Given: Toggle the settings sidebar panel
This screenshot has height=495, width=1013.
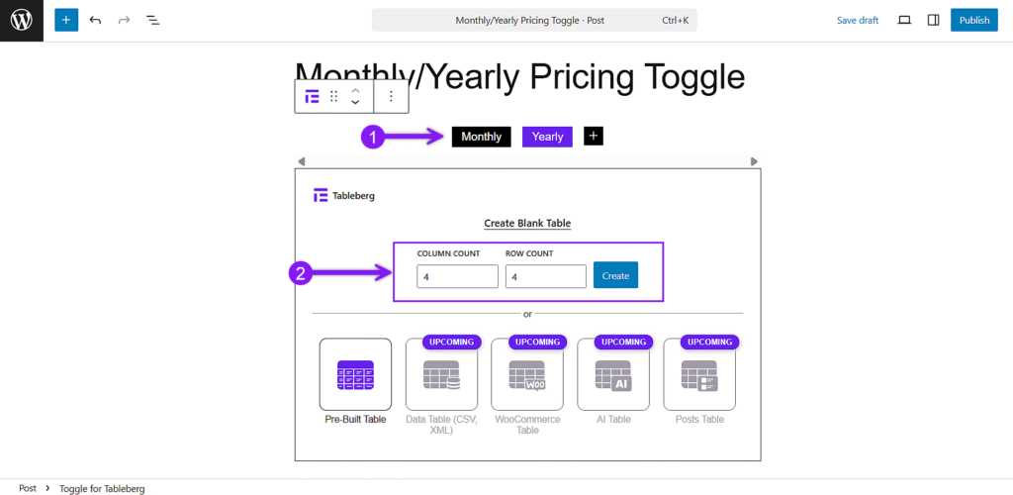Looking at the screenshot, I should 933,20.
